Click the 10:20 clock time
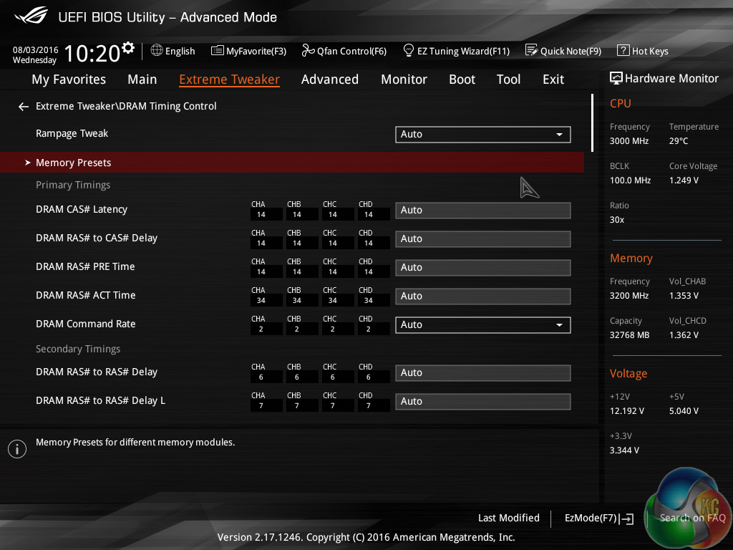The height and width of the screenshot is (550, 733). click(x=92, y=53)
